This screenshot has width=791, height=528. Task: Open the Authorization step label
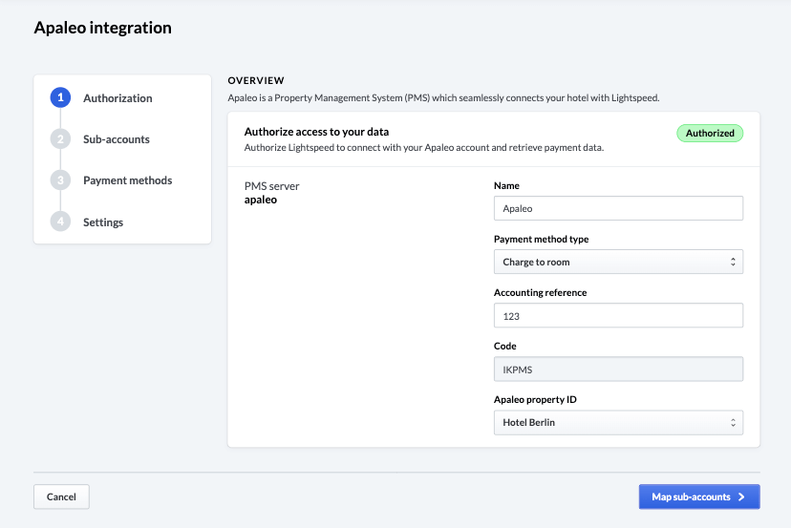tap(118, 98)
